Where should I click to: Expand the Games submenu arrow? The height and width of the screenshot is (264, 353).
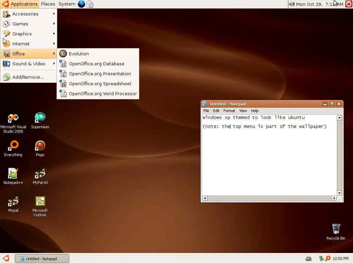click(54, 24)
